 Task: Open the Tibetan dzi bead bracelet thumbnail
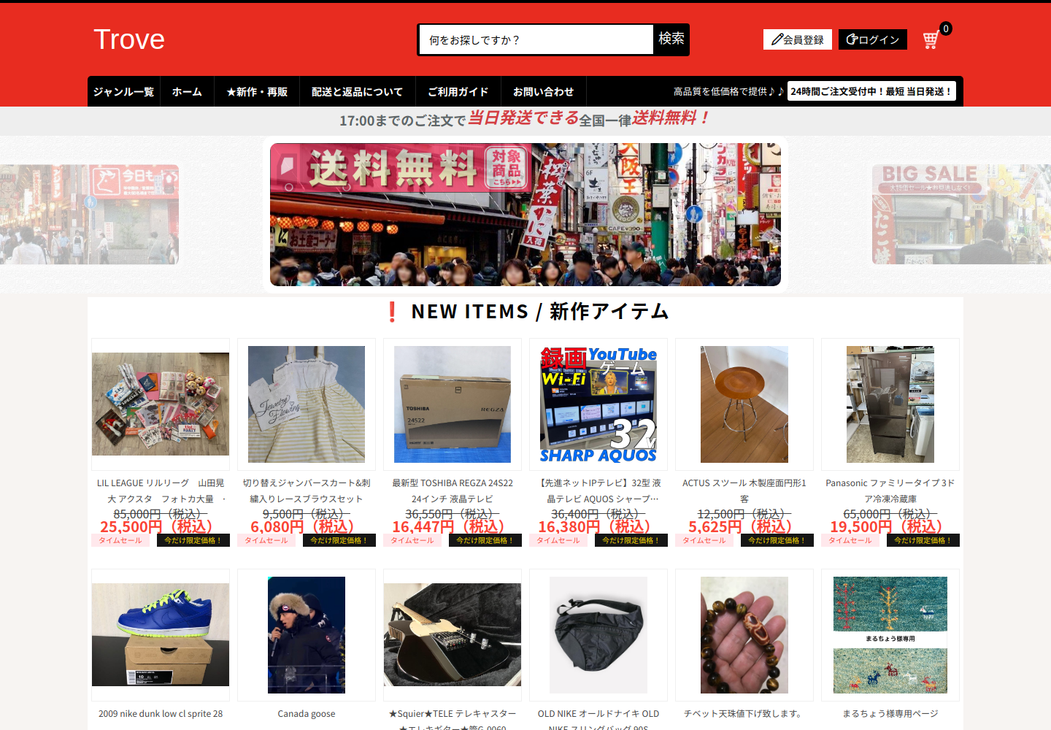tap(744, 635)
